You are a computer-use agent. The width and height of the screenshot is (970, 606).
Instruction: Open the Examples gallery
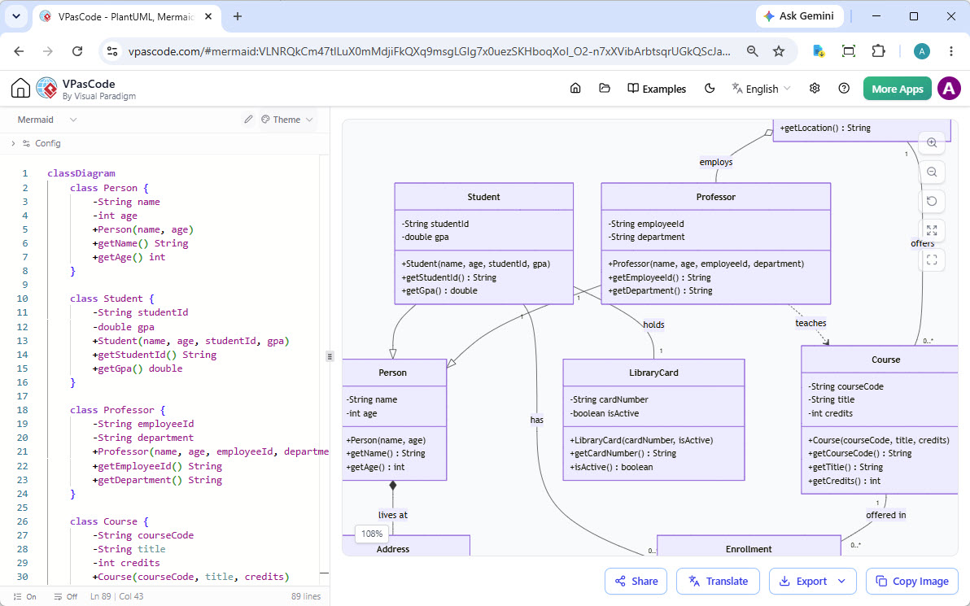coord(657,89)
